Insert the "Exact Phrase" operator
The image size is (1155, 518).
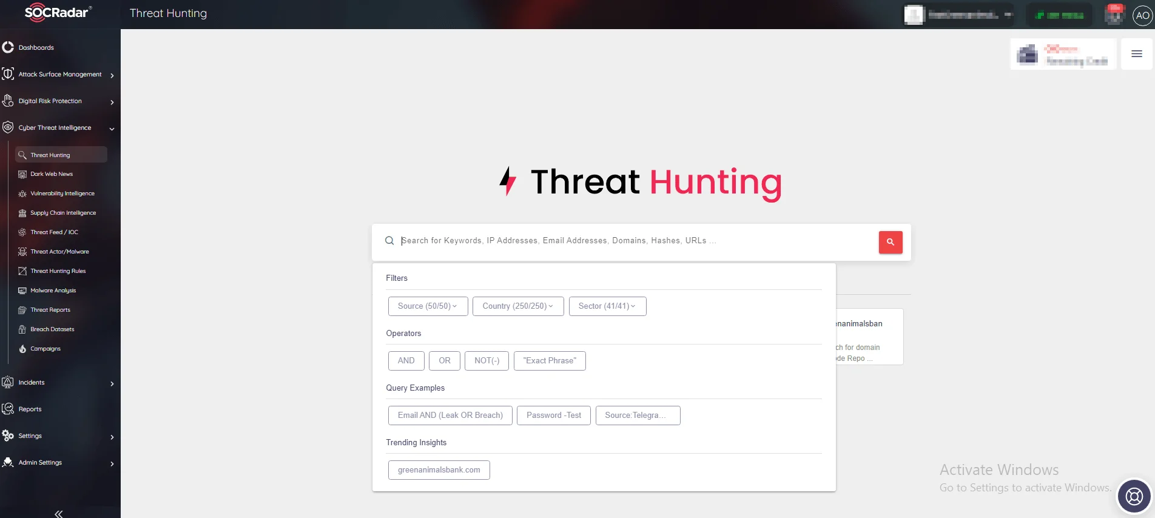[550, 361]
